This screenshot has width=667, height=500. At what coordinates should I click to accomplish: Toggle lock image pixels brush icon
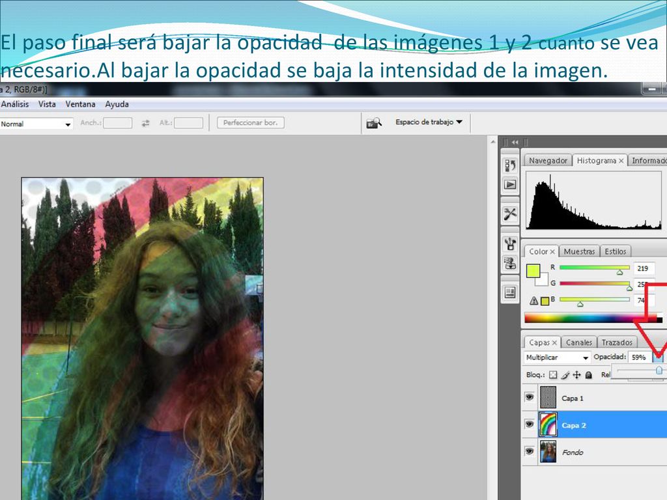pyautogui.click(x=565, y=375)
